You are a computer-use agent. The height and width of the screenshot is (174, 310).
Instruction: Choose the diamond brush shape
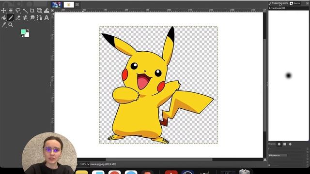click(290, 144)
